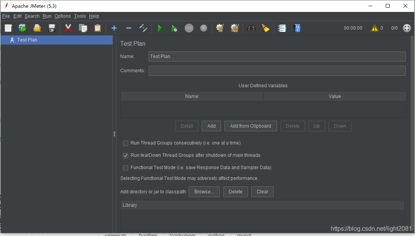Viewport: 415px width, 236px height.
Task: Click the New test plan icon
Action: (x=8, y=28)
